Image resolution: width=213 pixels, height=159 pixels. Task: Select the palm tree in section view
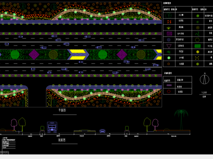[181, 120]
